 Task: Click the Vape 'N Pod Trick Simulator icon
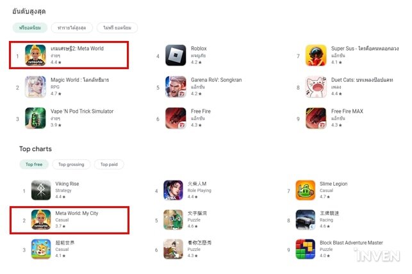click(x=35, y=118)
